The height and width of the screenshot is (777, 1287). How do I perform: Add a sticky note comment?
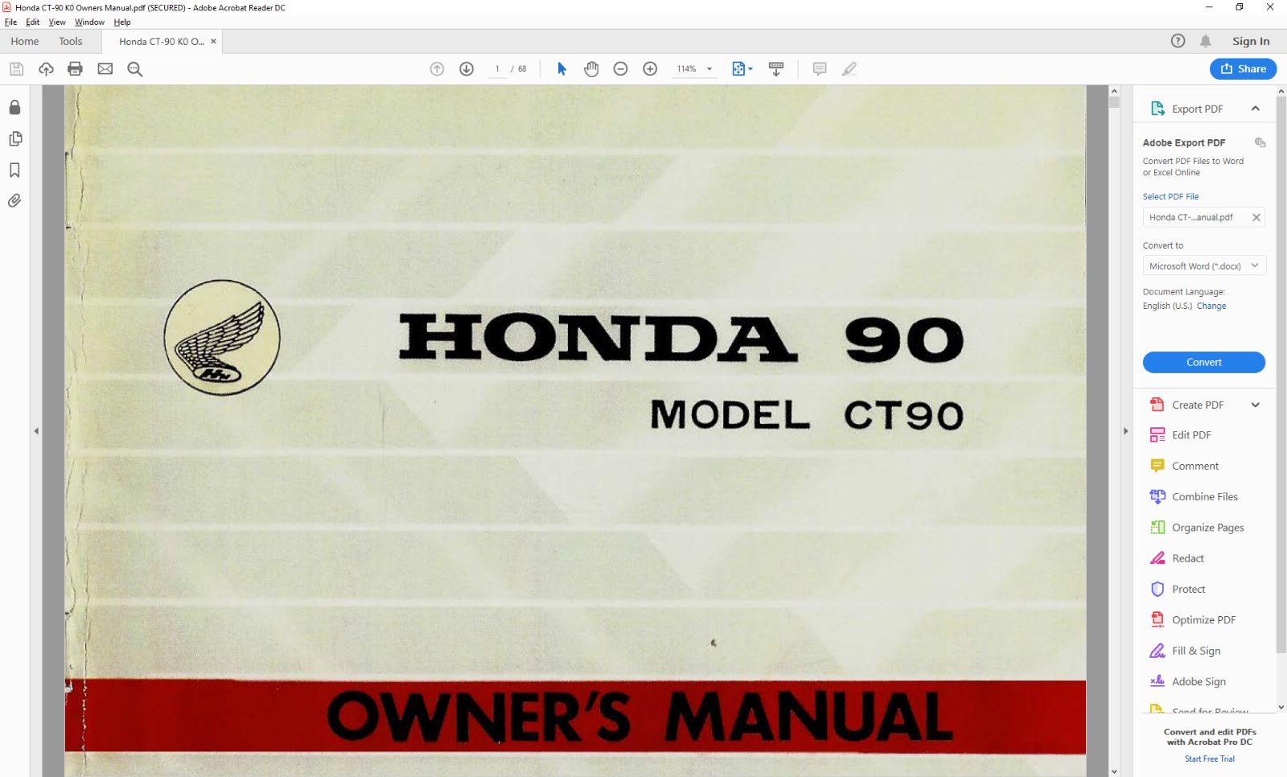(x=820, y=69)
